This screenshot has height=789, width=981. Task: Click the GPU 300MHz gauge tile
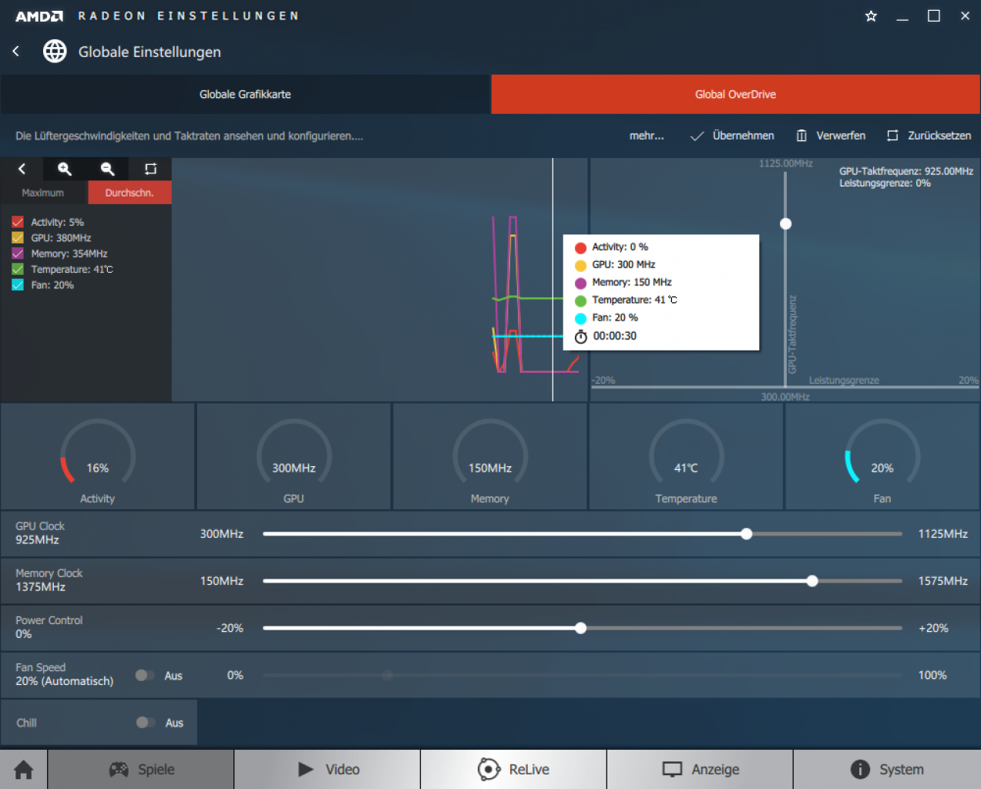coord(294,456)
